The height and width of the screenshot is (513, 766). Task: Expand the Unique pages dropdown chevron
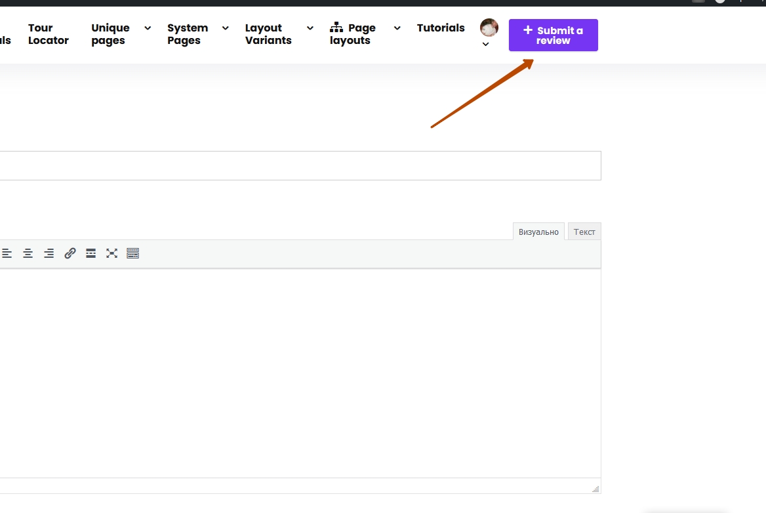click(x=148, y=28)
